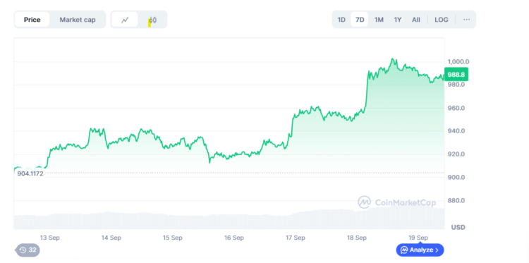
Task: Switch to the line chart view icon
Action: coord(125,20)
